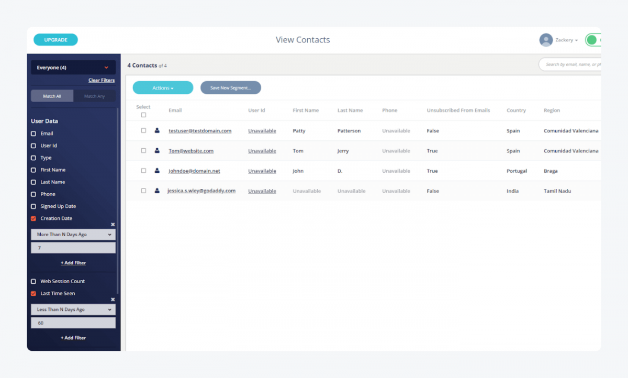628x378 pixels.
Task: Select the row checkbox for jessica.s.wley@godaddy.com
Action: tap(143, 191)
